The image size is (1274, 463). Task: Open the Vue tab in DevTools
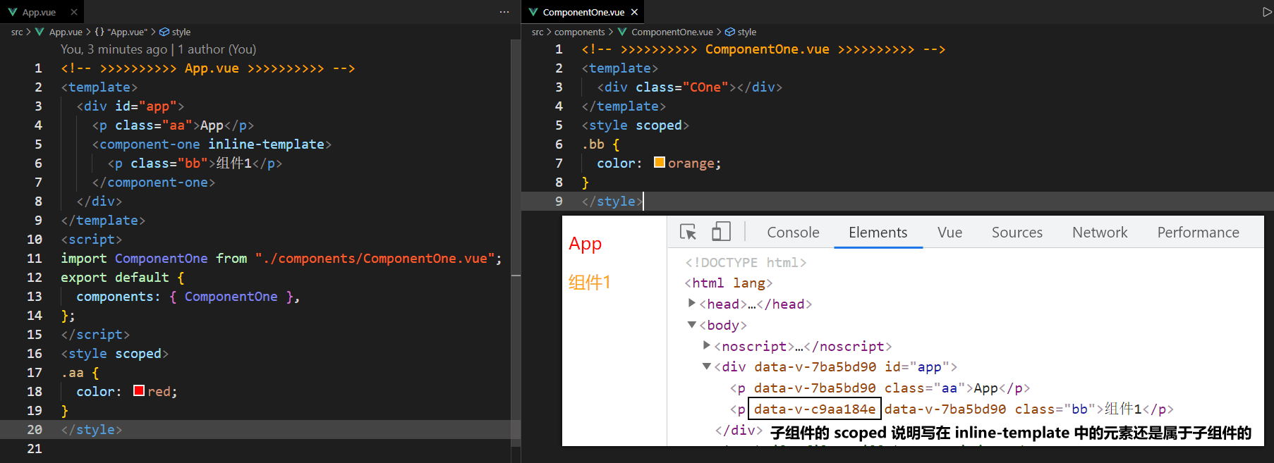click(x=950, y=233)
